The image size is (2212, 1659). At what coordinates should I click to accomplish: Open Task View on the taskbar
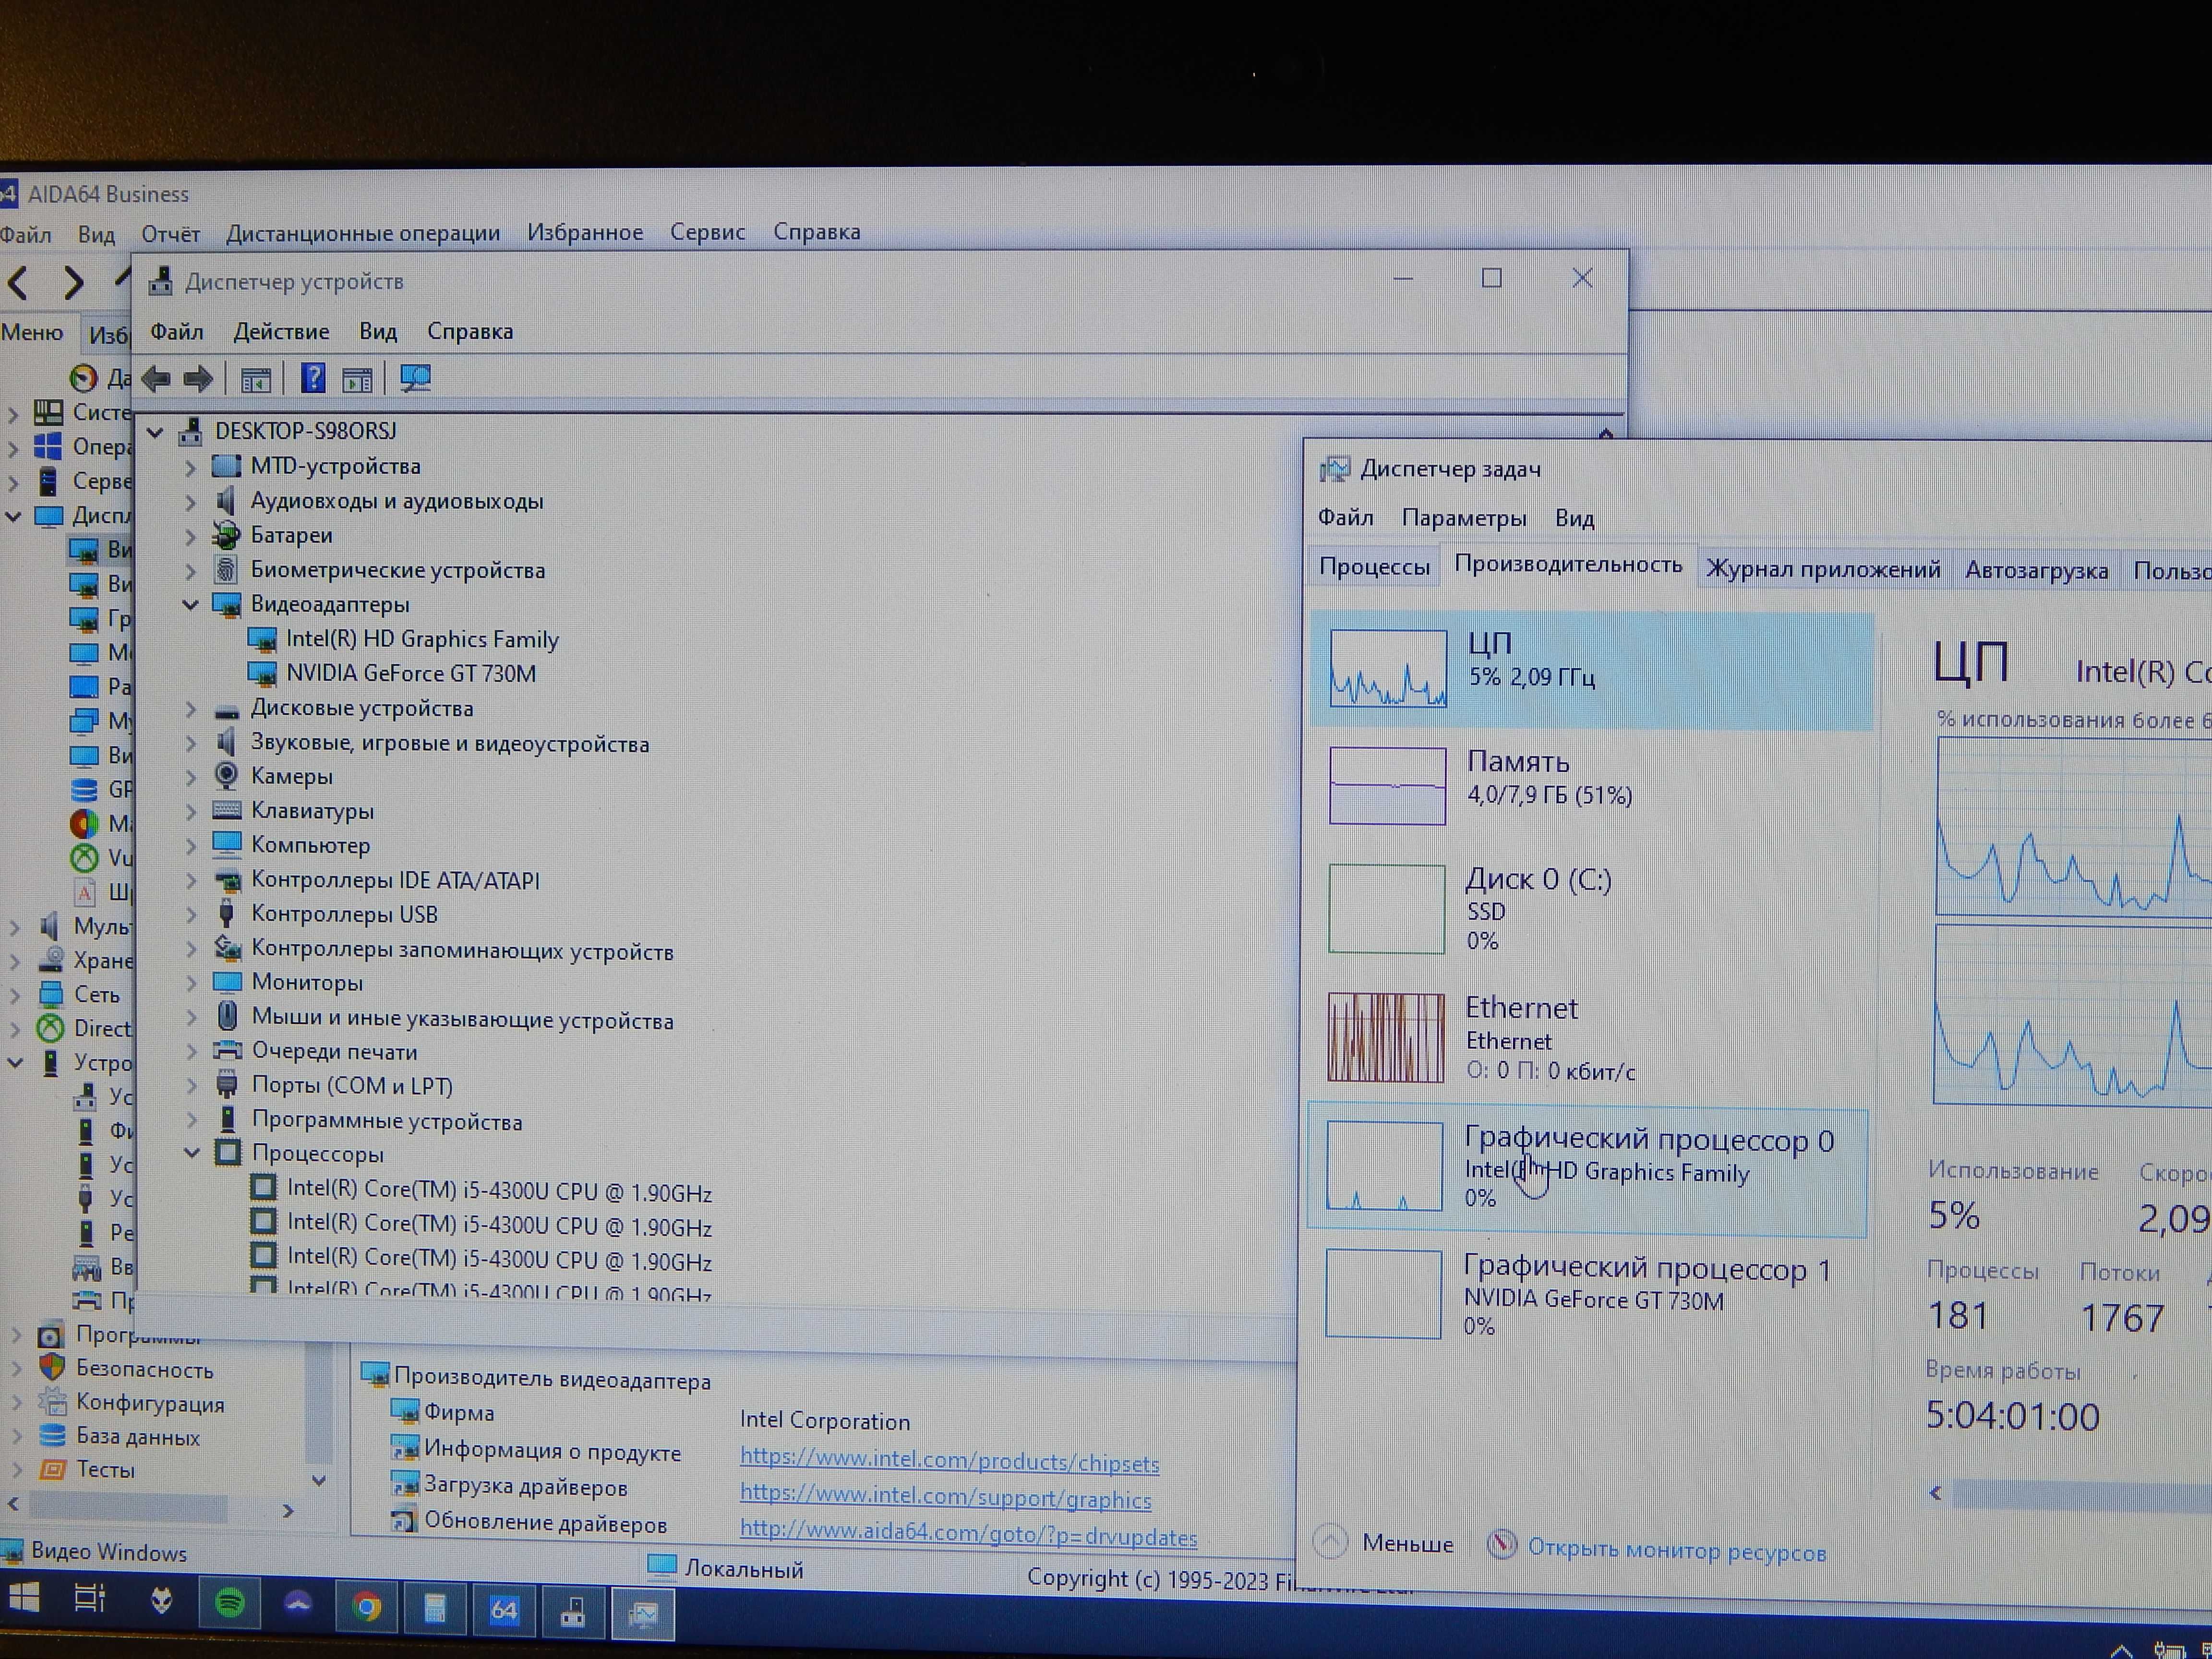[90, 1599]
